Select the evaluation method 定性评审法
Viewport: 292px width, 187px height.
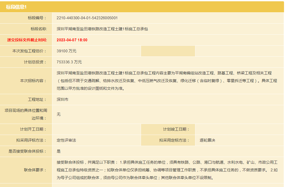[x=66, y=140]
